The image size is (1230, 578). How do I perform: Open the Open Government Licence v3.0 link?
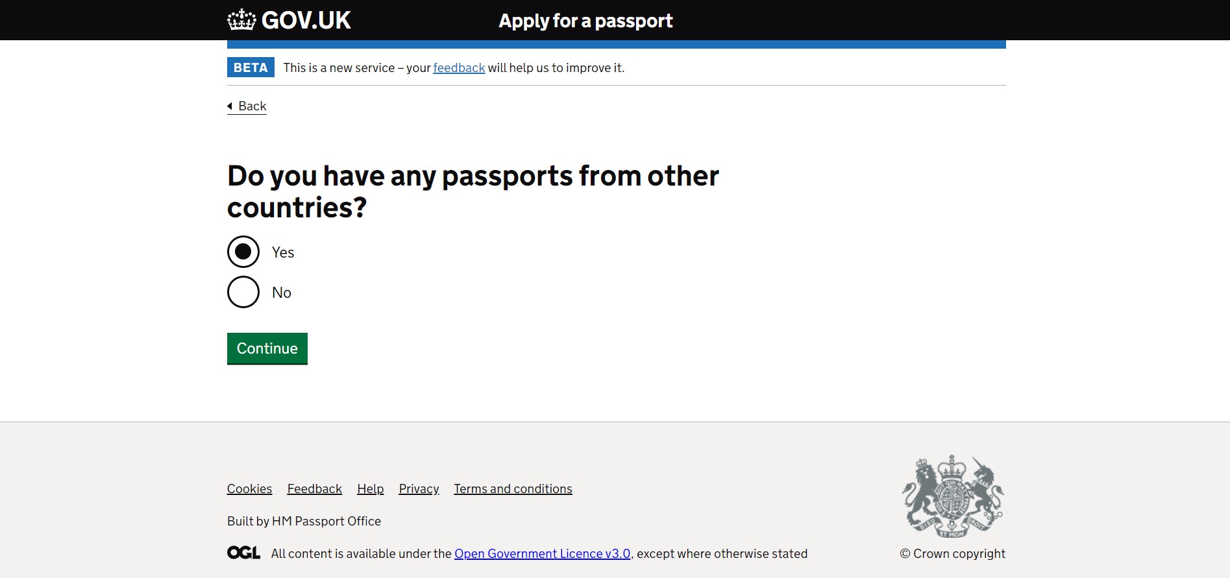542,553
